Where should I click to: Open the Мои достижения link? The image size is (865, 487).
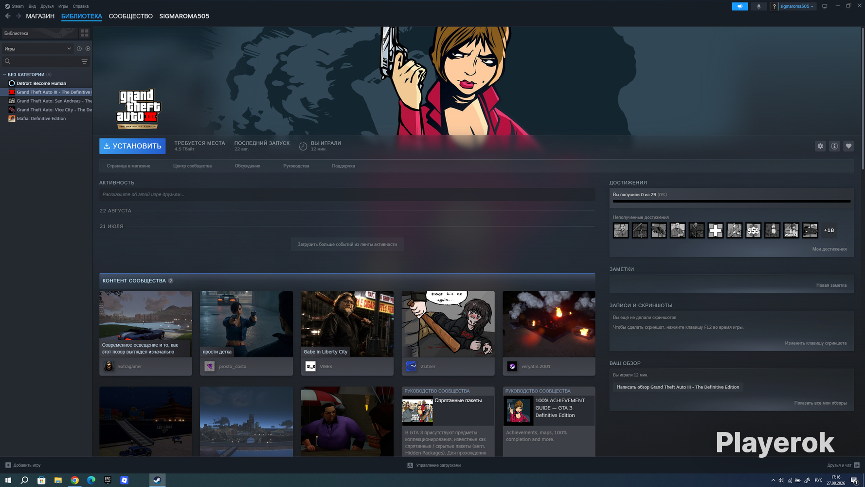829,249
